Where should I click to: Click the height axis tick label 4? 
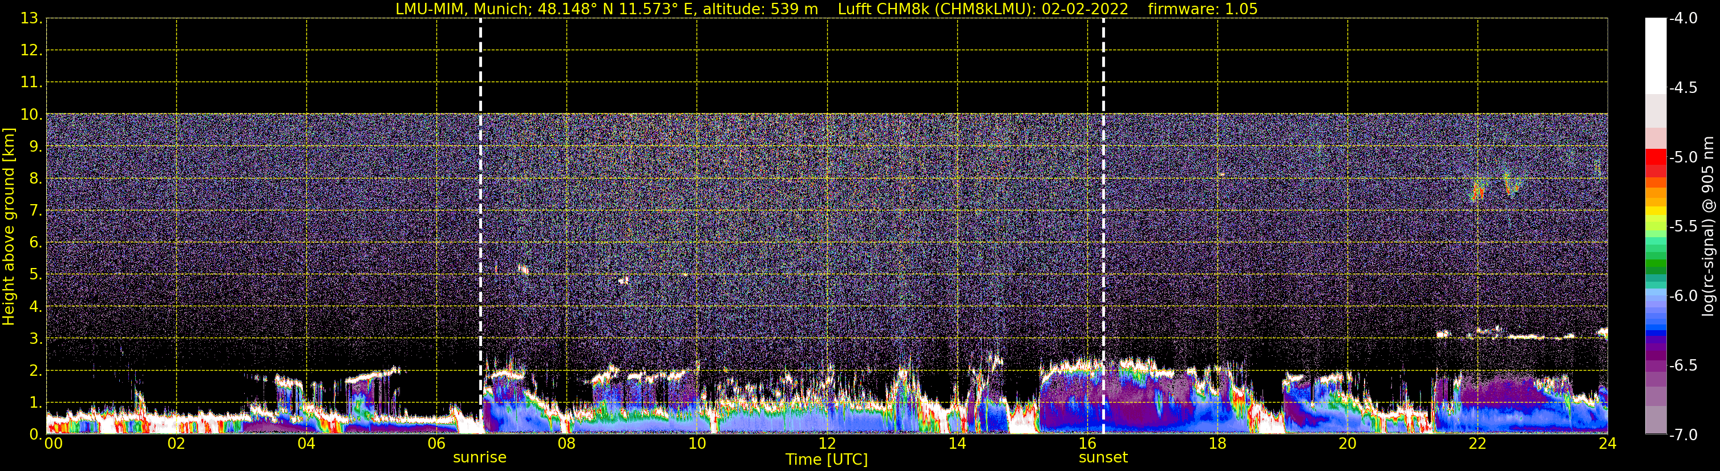[x=35, y=307]
